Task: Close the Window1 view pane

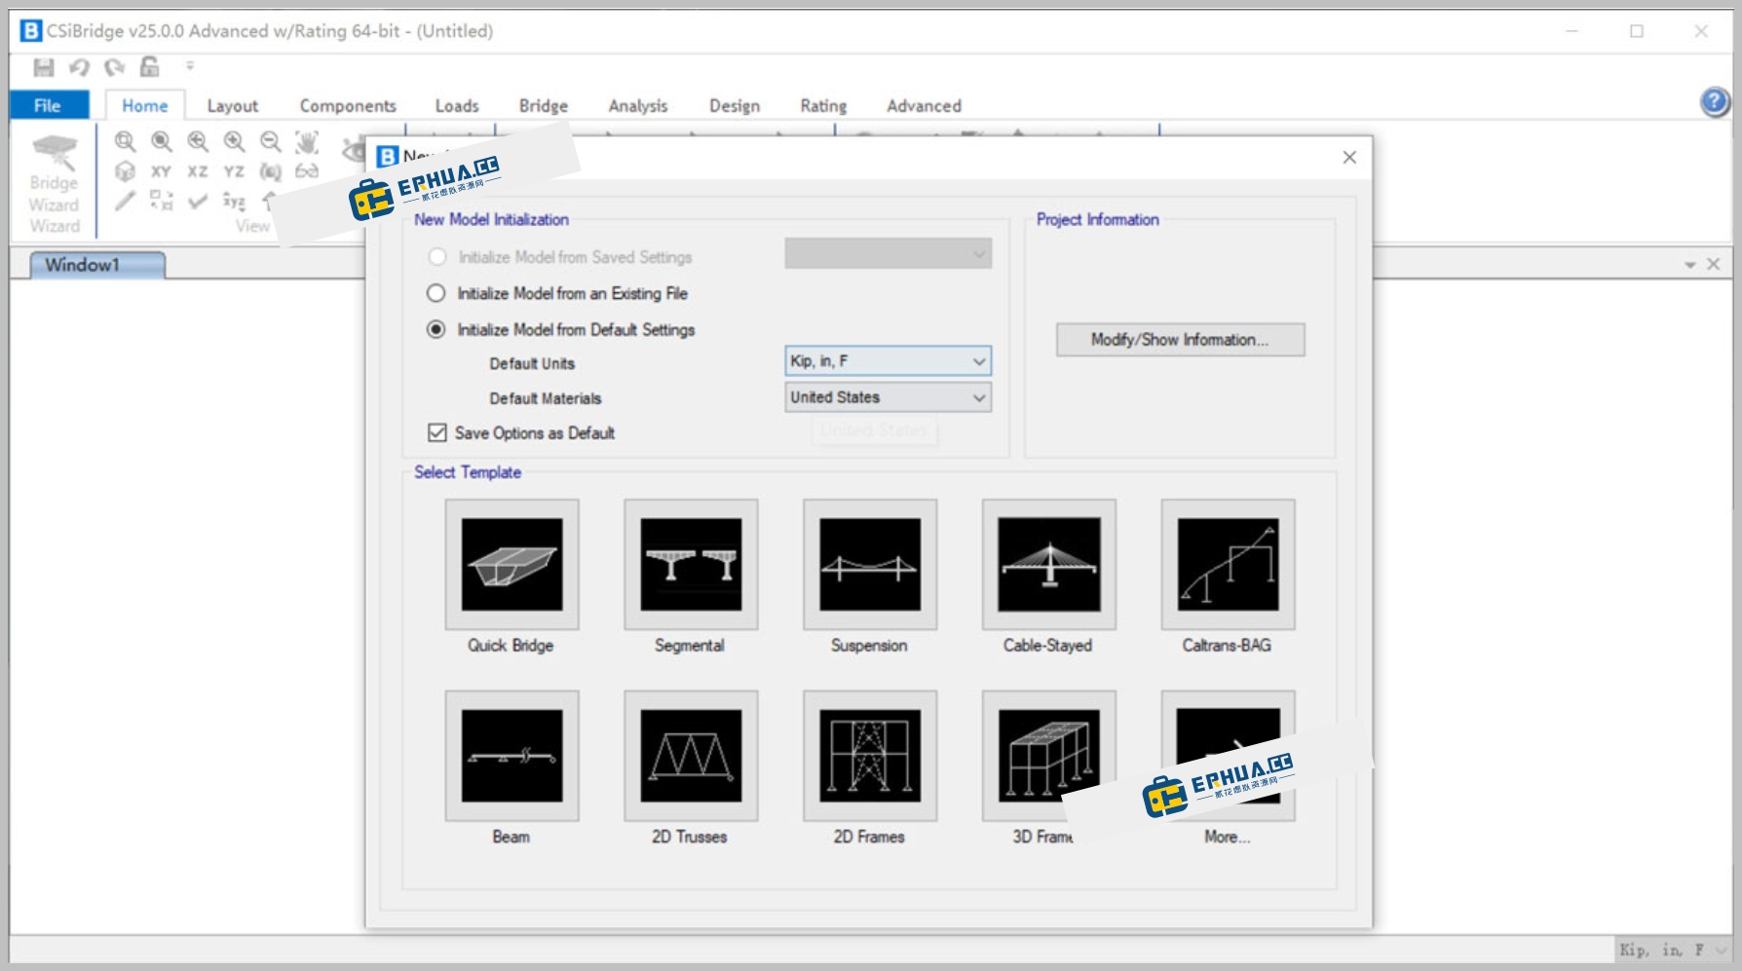Action: coord(1714,265)
